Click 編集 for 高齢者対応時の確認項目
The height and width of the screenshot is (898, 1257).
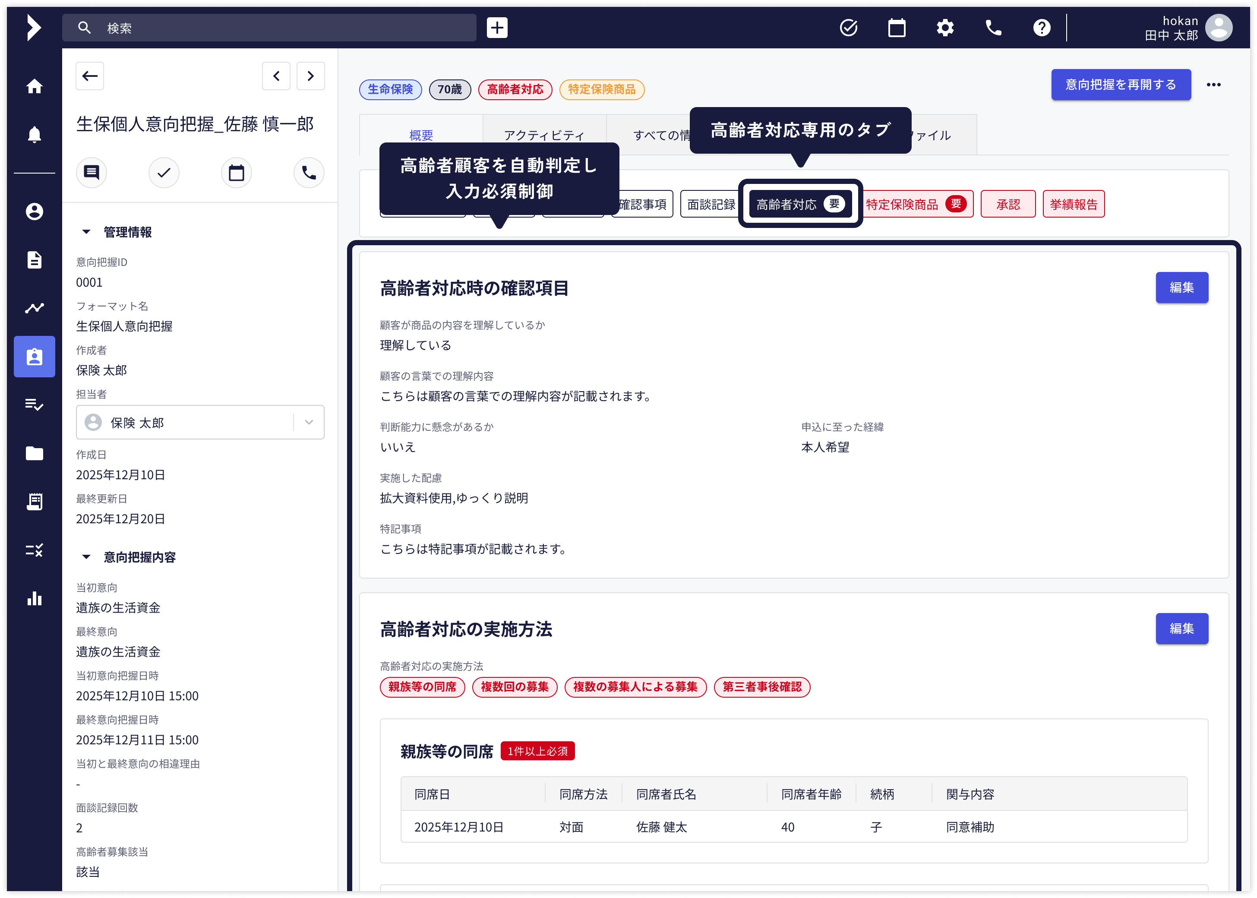pos(1181,288)
